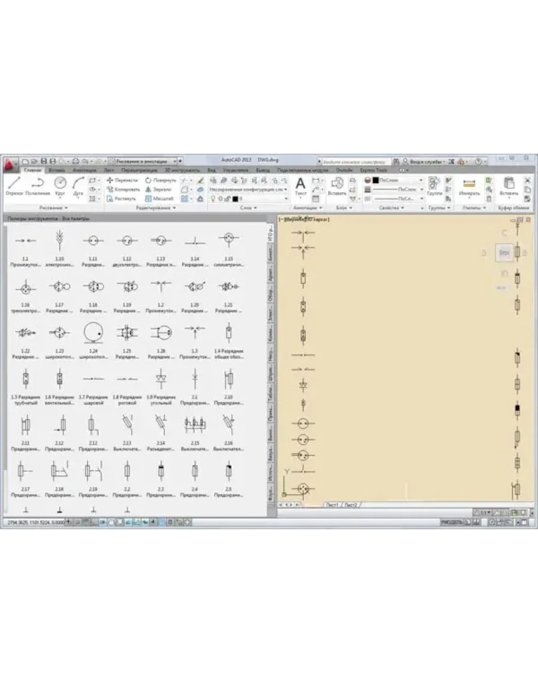Click the AutoCAD application menu button
538x683 pixels.
10,163
